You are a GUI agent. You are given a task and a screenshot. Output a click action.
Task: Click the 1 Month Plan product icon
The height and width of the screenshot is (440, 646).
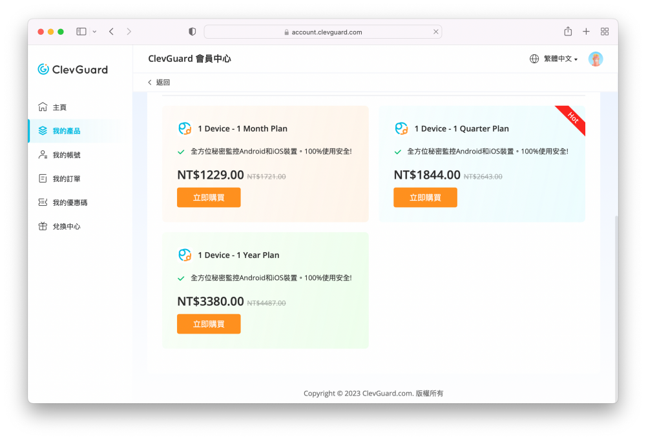click(185, 129)
